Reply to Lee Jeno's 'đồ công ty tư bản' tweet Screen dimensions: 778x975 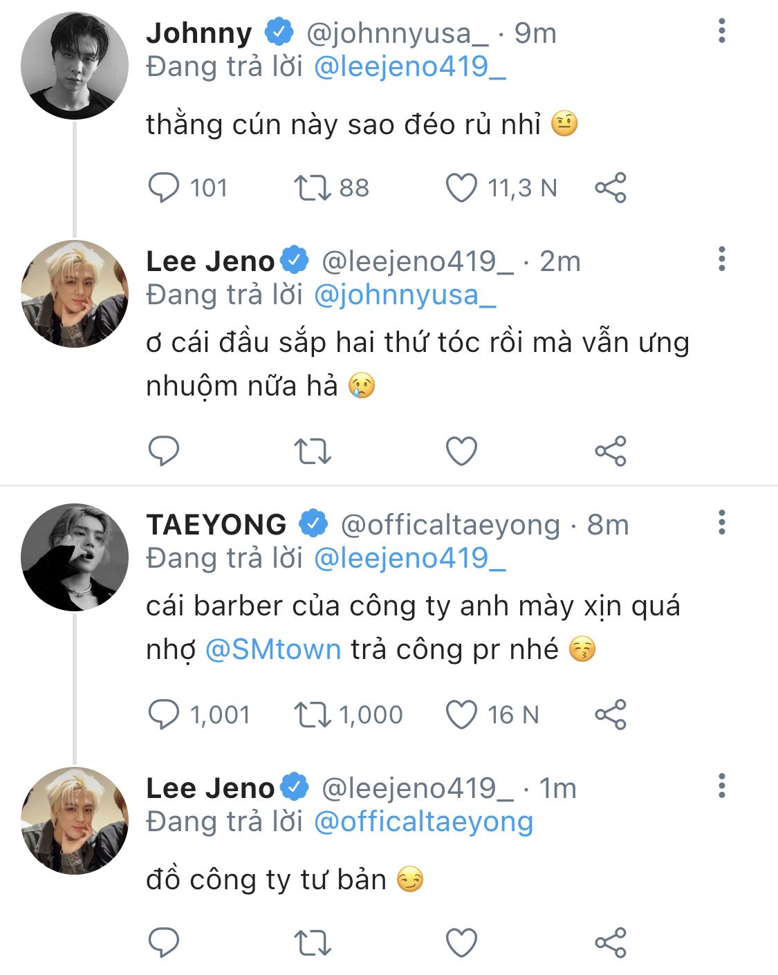click(164, 943)
